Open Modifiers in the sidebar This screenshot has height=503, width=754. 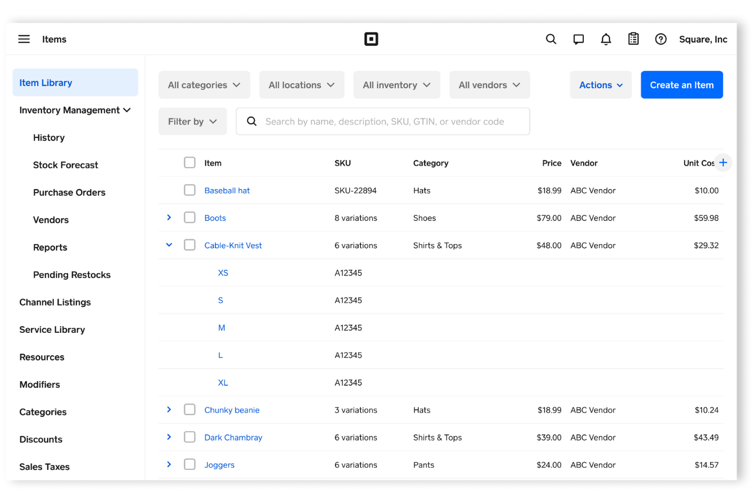pyautogui.click(x=40, y=385)
